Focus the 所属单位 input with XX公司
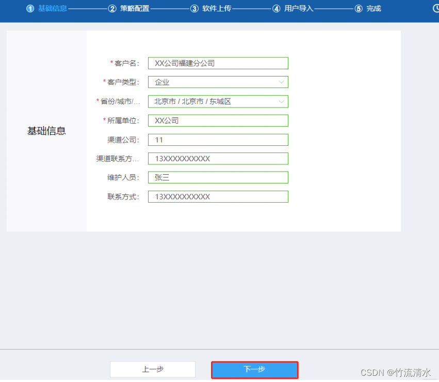Screen dimensions: 439x382 (218, 120)
